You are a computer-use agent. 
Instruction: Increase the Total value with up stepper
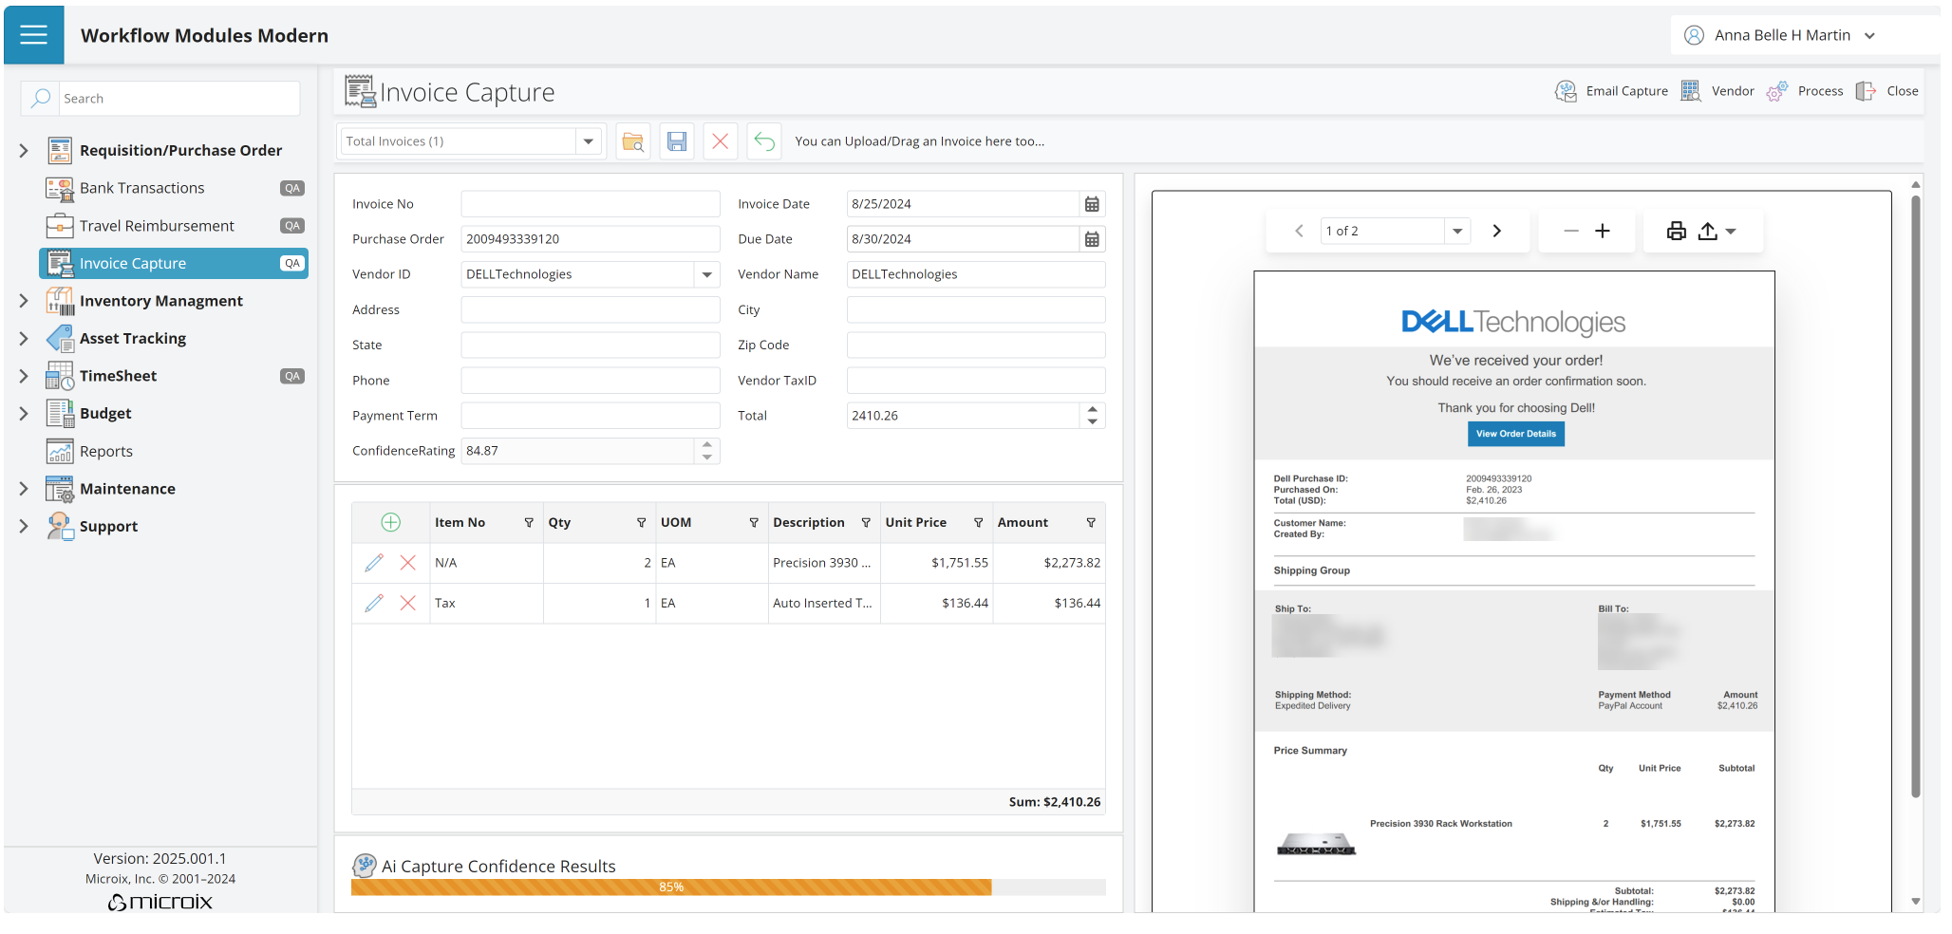(1093, 409)
